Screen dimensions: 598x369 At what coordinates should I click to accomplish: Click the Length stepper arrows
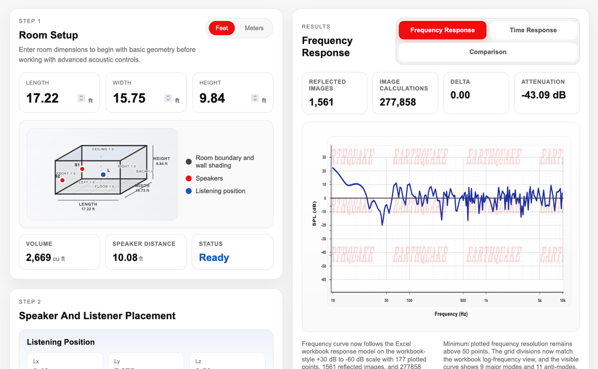[x=81, y=98]
